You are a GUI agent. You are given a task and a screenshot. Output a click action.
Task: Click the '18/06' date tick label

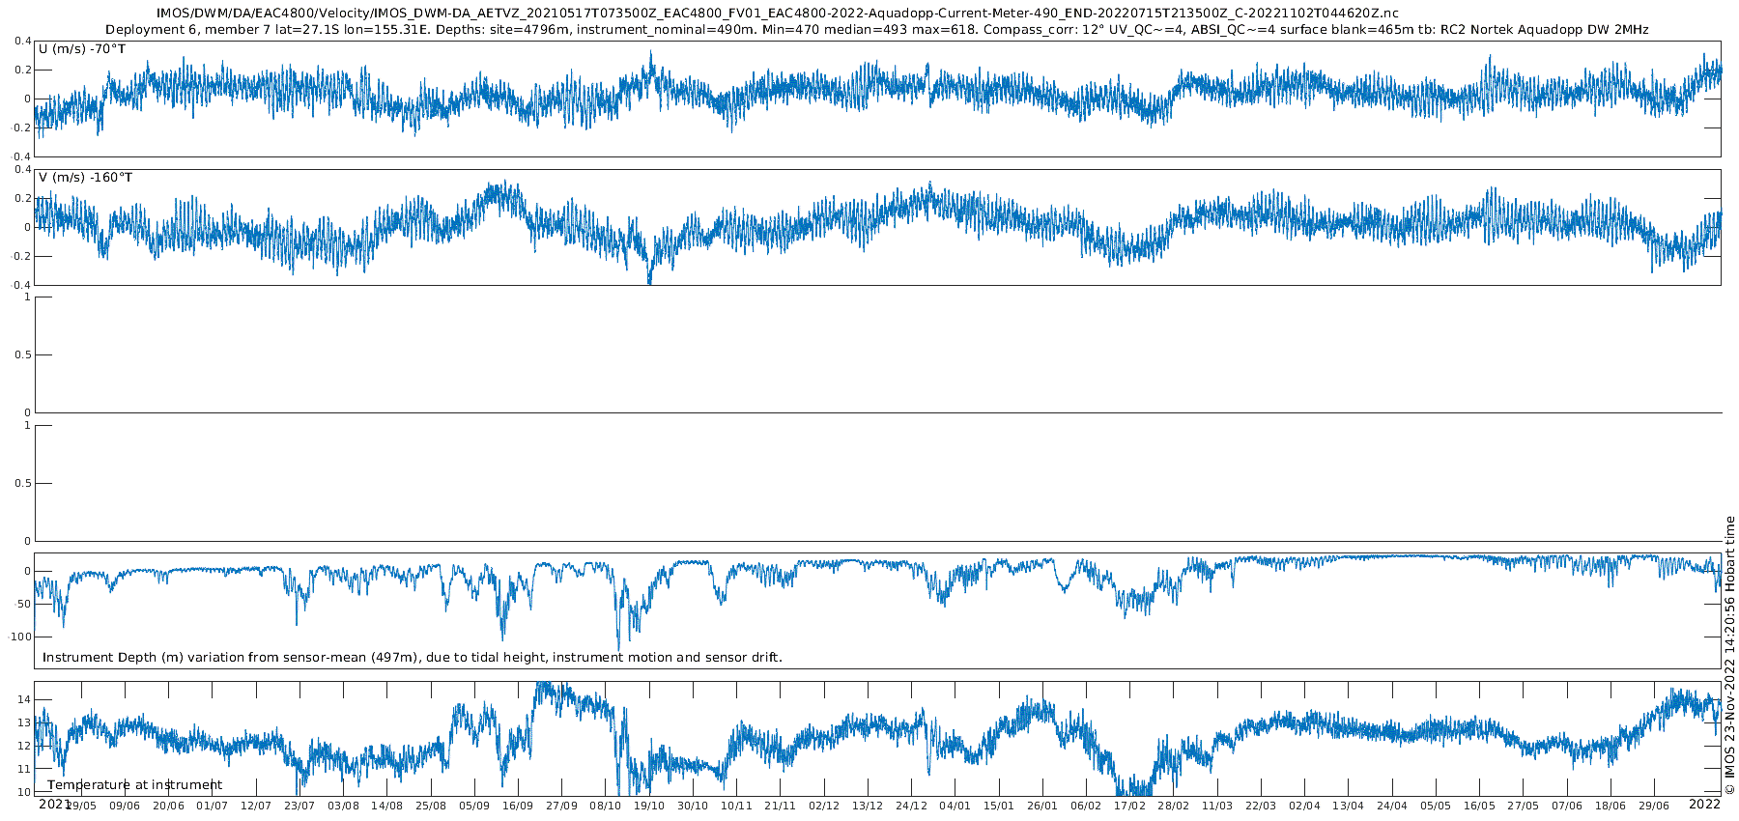(1611, 806)
